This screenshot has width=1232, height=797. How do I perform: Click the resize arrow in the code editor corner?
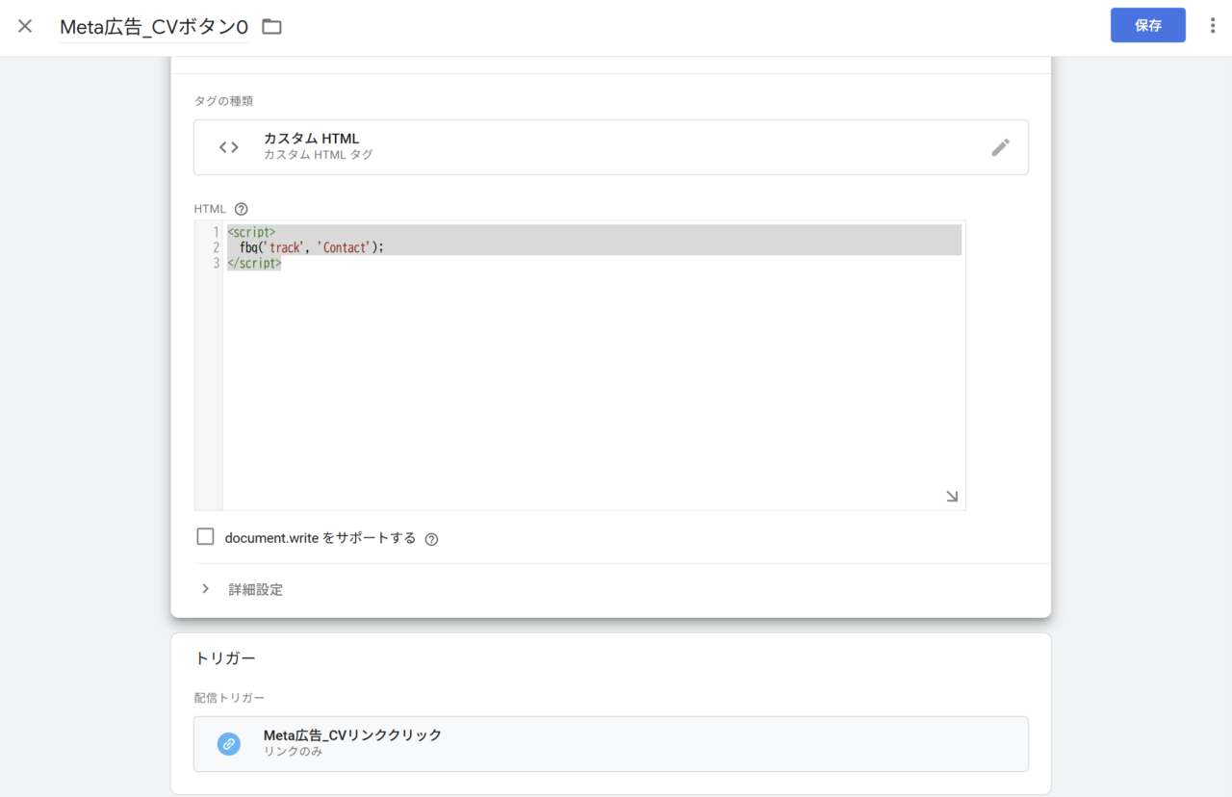pos(951,495)
